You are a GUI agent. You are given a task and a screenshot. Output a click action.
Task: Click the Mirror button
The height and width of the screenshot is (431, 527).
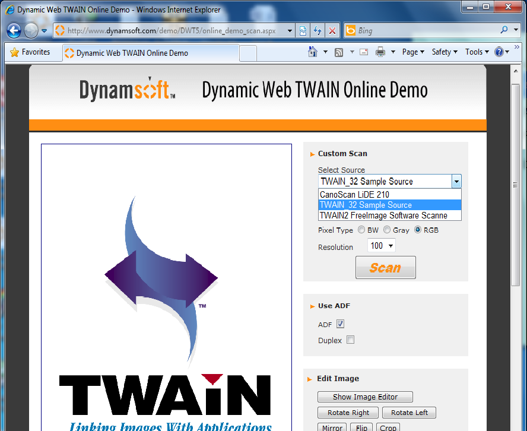point(332,427)
